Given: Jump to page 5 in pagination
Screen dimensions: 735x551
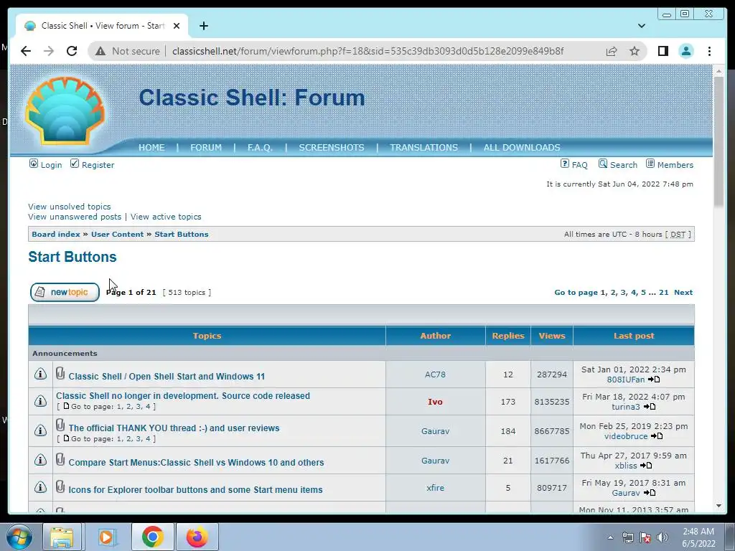Looking at the screenshot, I should coord(643,293).
